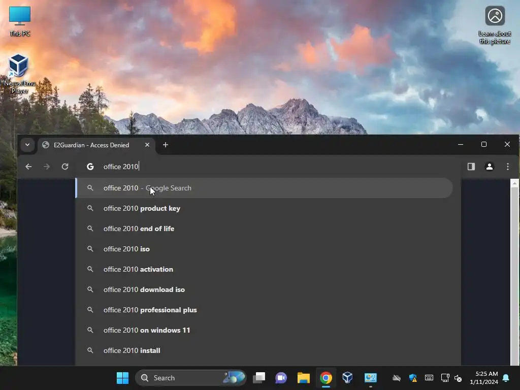Click the vertical page scrollbar track
The image size is (520, 390).
514,276
